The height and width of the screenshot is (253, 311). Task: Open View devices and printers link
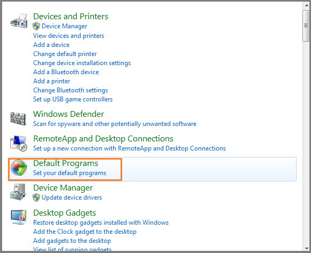click(x=69, y=36)
